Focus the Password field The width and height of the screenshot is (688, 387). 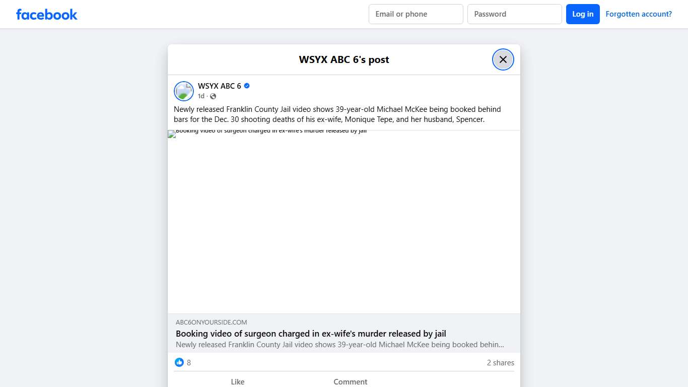[x=515, y=14]
